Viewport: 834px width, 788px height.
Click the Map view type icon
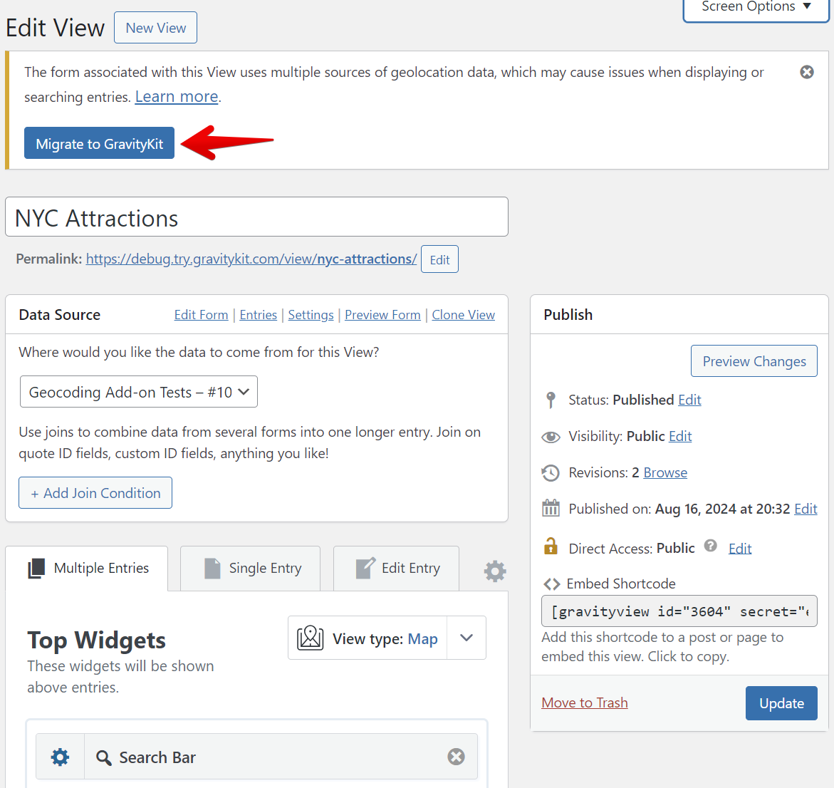click(310, 638)
